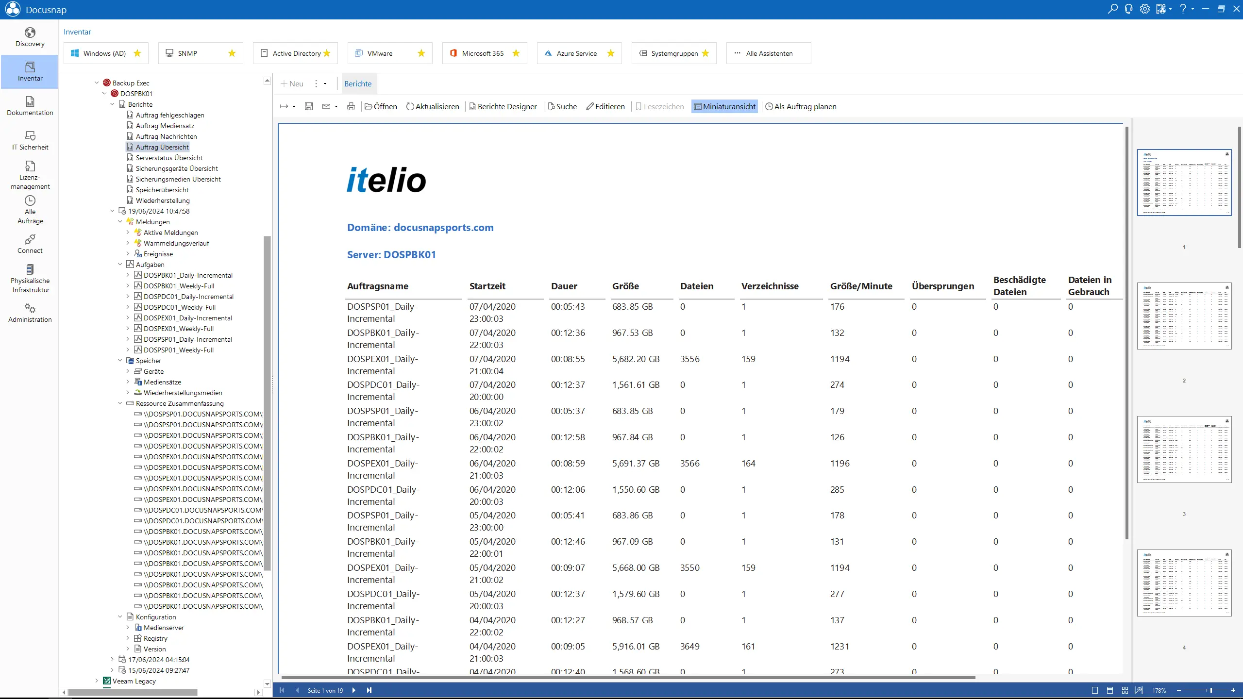This screenshot has height=699, width=1243.
Task: Toggle favorite star on SNMP assistant
Action: [232, 53]
